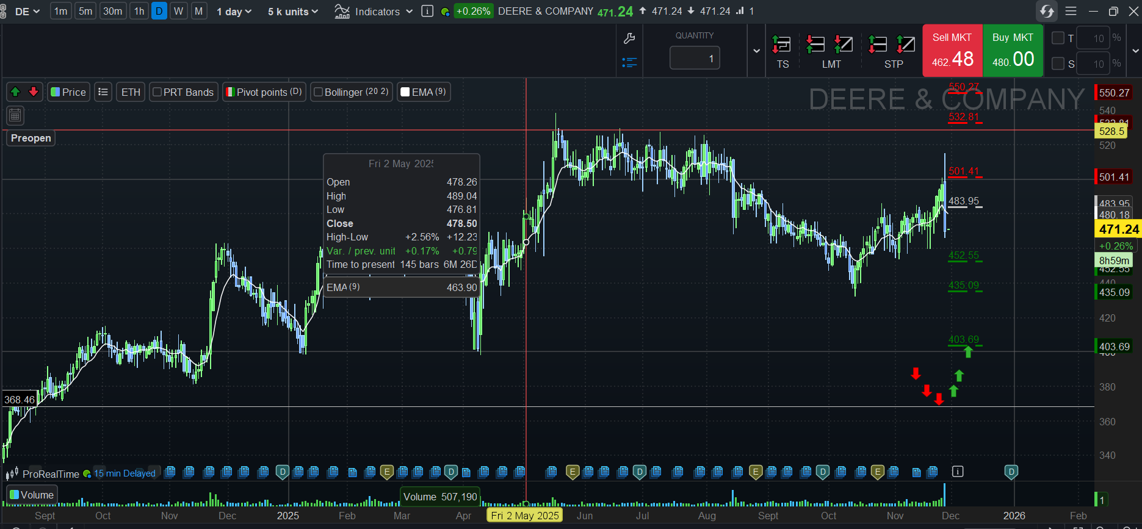Open the calendar icon on chart
Viewport: 1142px width, 529px height.
pyautogui.click(x=15, y=115)
